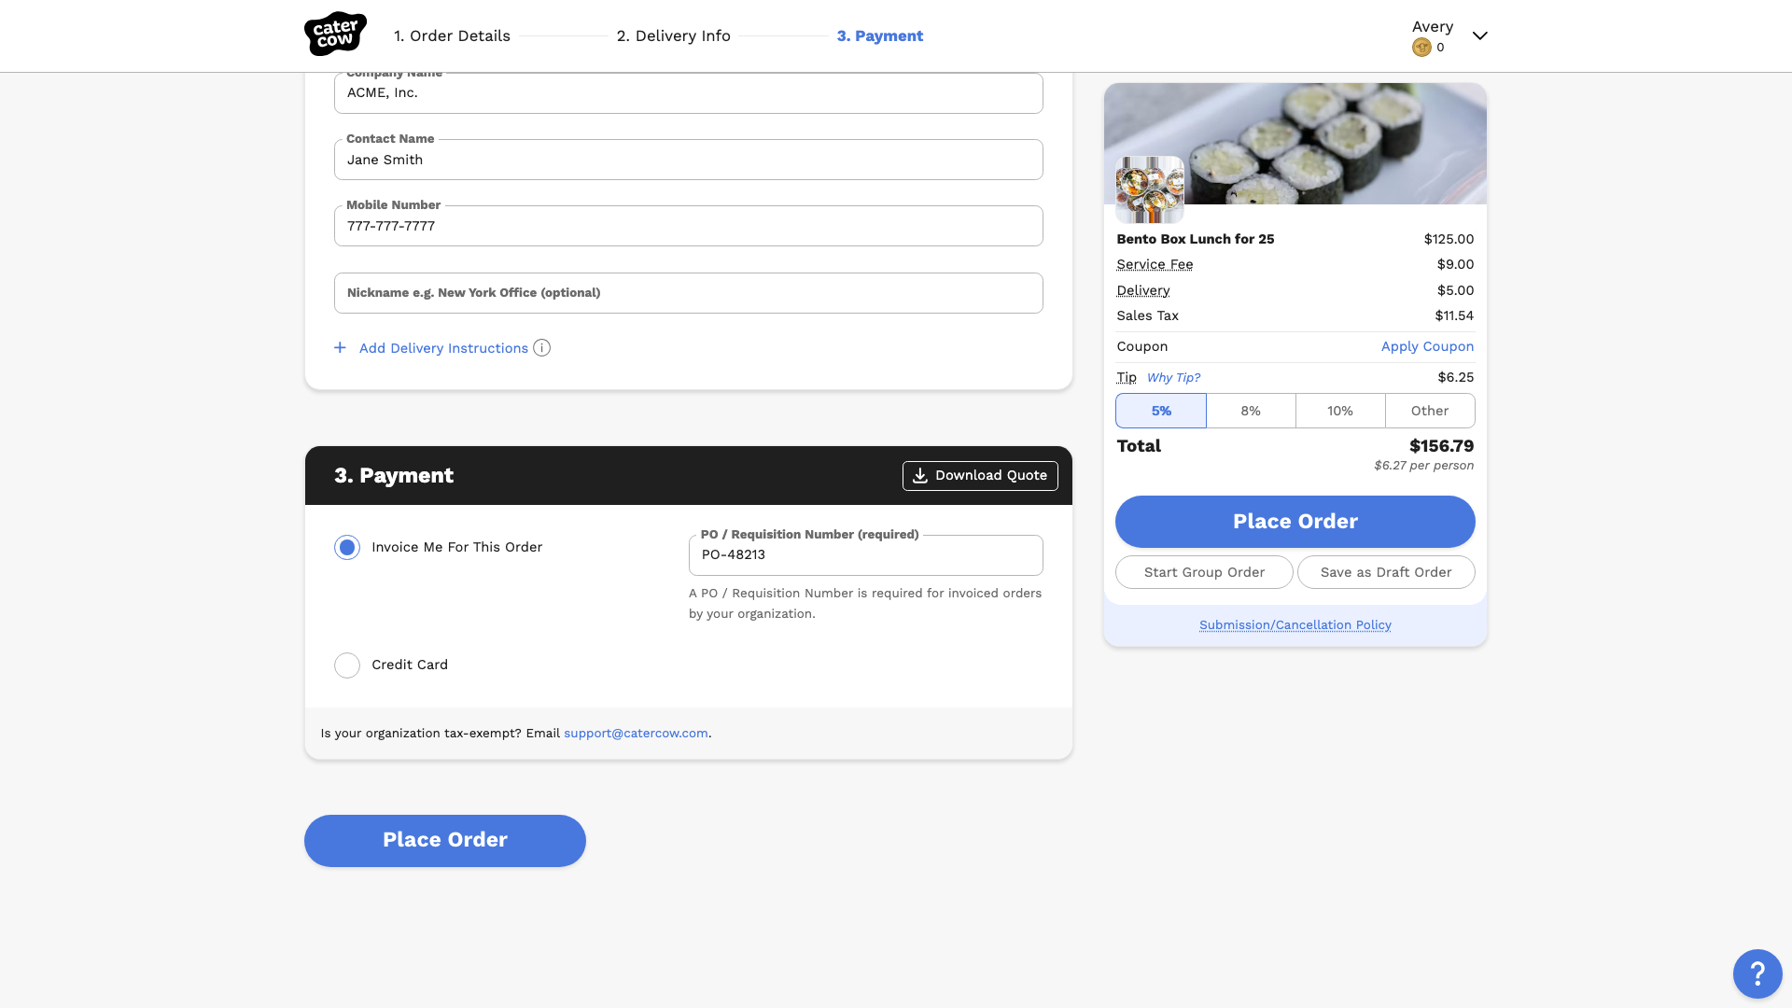Go to step 1. Order Details
1792x1008 pixels.
pyautogui.click(x=452, y=35)
